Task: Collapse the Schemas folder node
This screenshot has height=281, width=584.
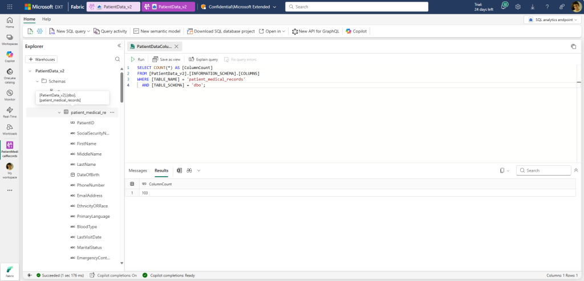Action: pyautogui.click(x=37, y=81)
